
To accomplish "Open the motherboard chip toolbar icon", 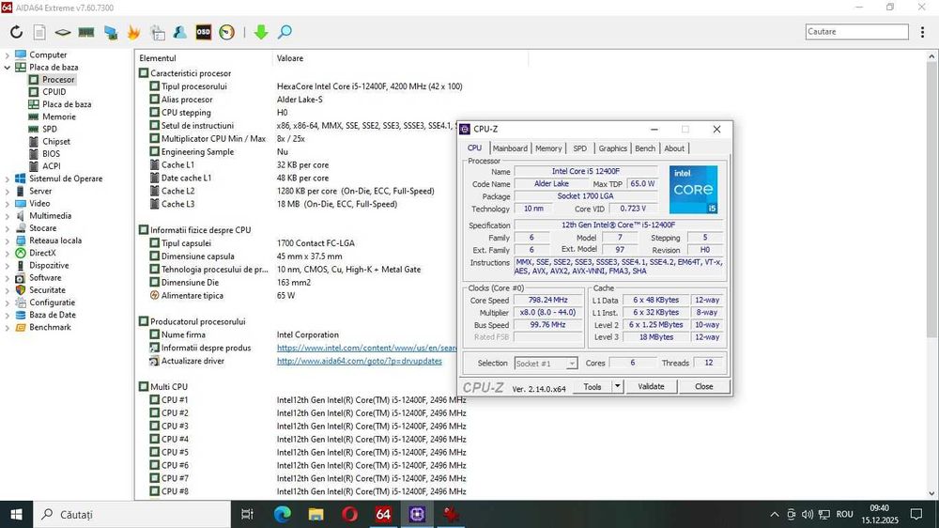I will point(62,32).
